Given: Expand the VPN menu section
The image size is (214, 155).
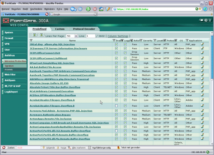Looking at the screenshot, I should coord(14,44).
